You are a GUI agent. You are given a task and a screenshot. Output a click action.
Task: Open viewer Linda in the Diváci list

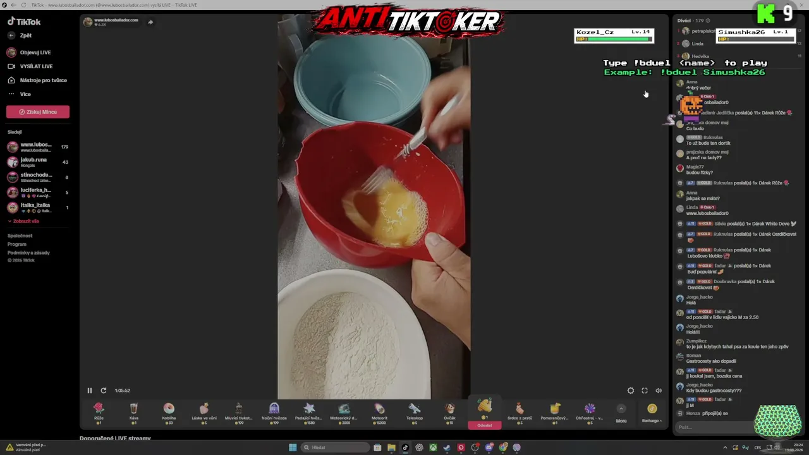coord(698,44)
